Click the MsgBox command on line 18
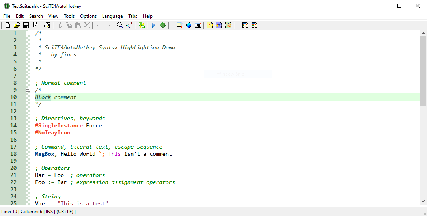Viewport: 427px width, 216px height. 45,154
